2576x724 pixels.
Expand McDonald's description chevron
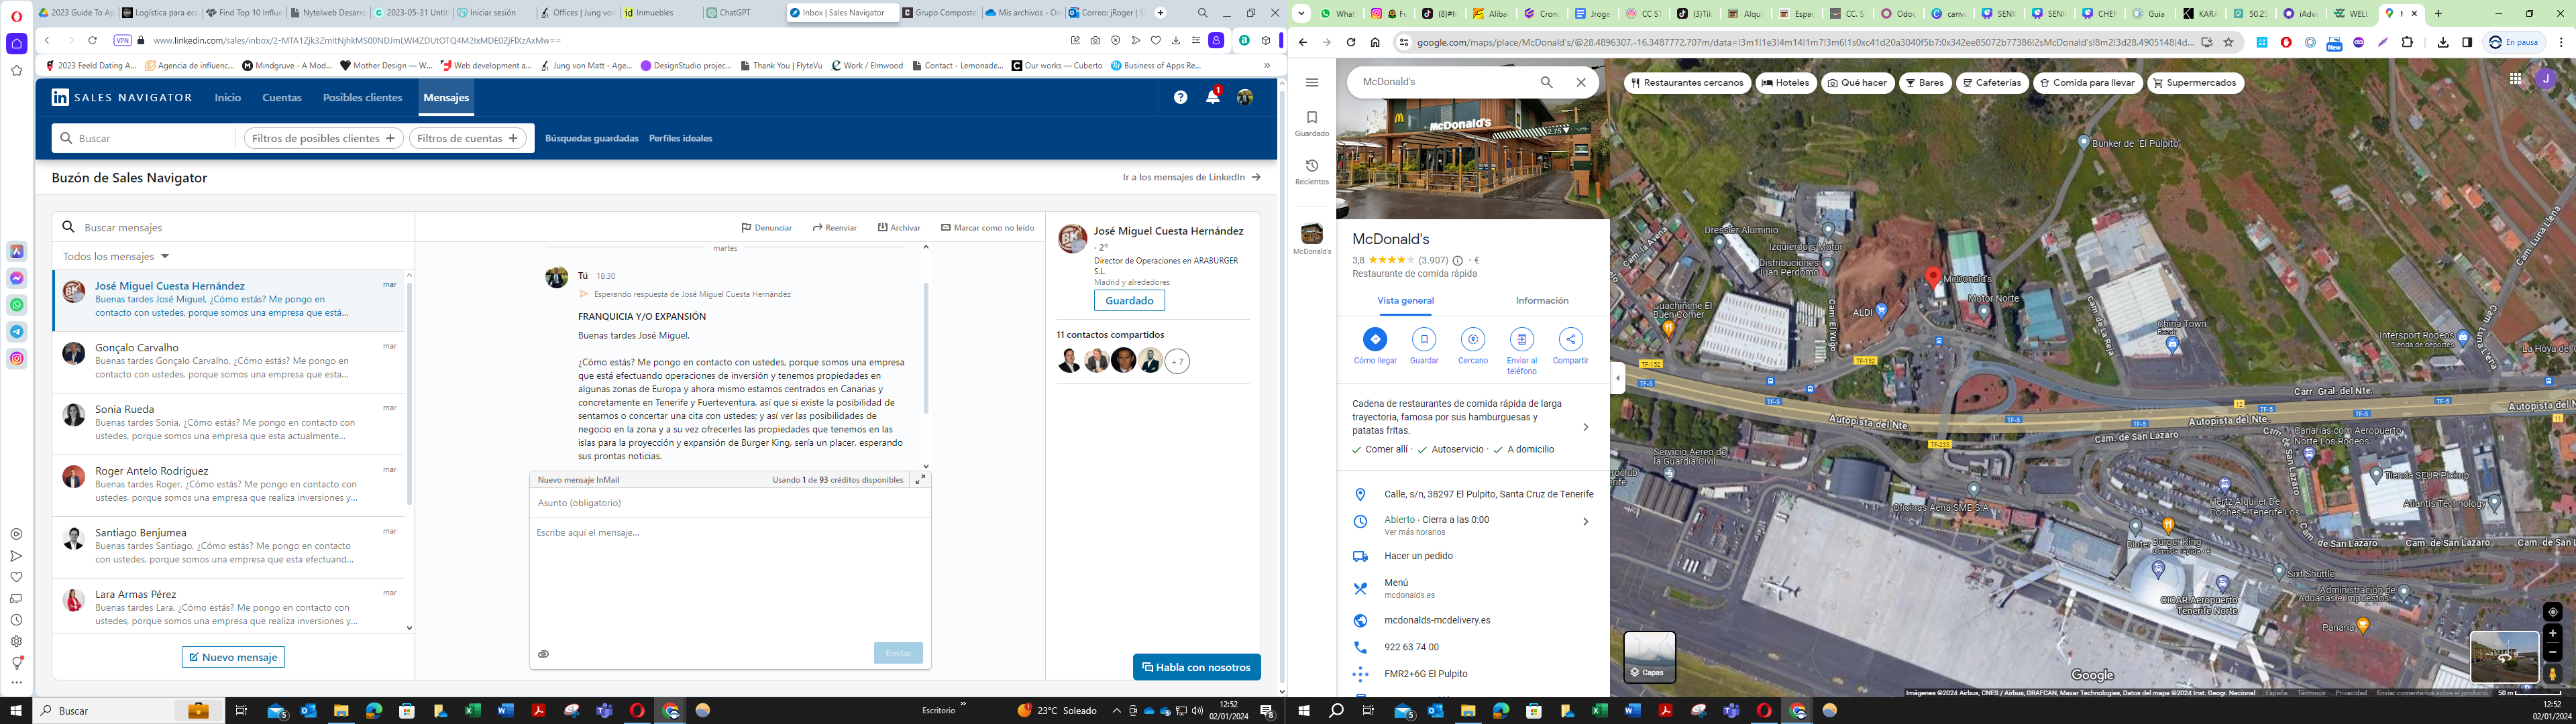1585,428
